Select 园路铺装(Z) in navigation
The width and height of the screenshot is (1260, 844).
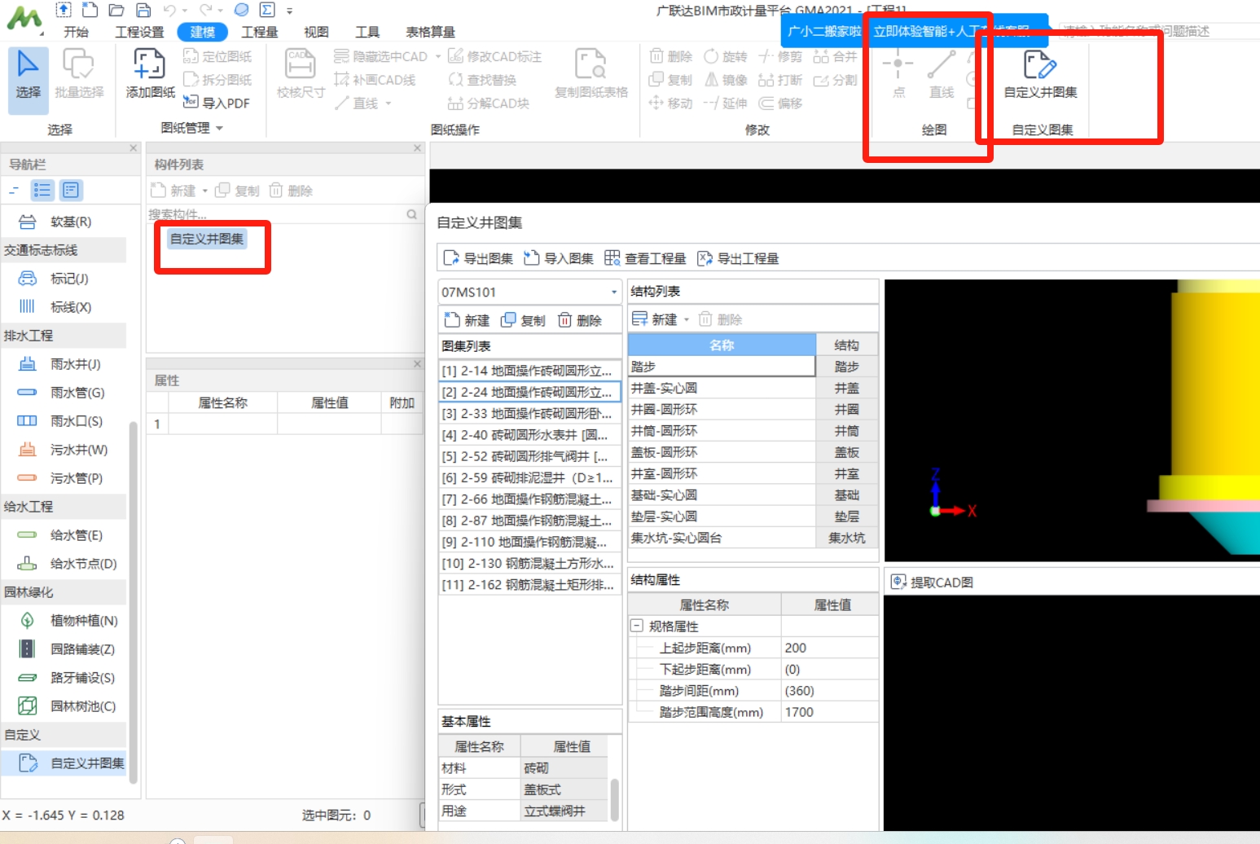pyautogui.click(x=65, y=649)
